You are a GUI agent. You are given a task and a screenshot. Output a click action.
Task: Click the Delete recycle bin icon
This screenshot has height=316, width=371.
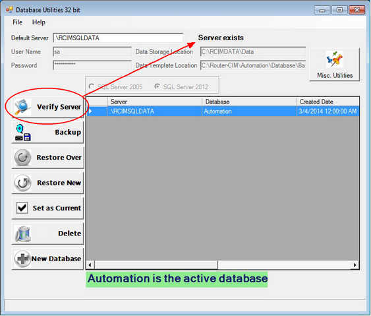click(x=22, y=234)
